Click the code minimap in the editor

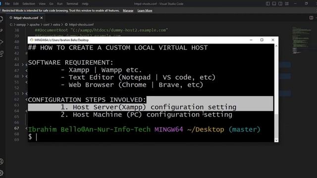[x=301, y=41]
